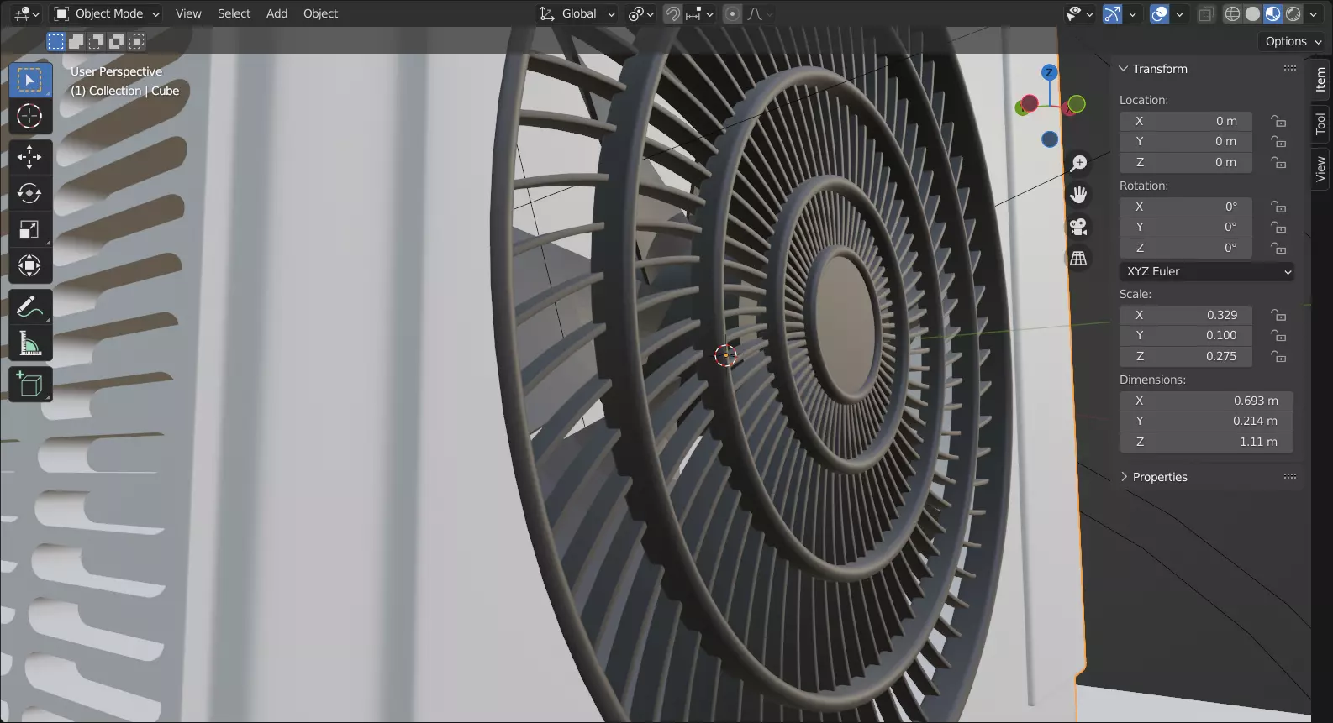Choose the subtract-selection mode icon
The height and width of the screenshot is (723, 1333).
coord(96,41)
